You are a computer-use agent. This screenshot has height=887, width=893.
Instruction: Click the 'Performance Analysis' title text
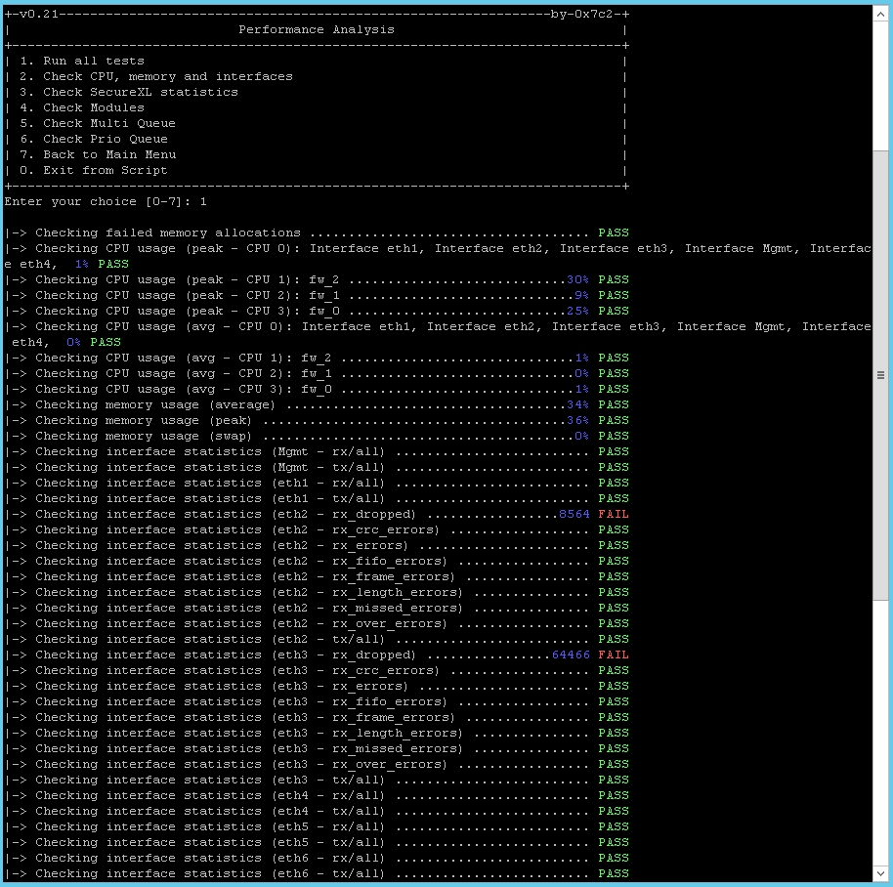(x=317, y=29)
